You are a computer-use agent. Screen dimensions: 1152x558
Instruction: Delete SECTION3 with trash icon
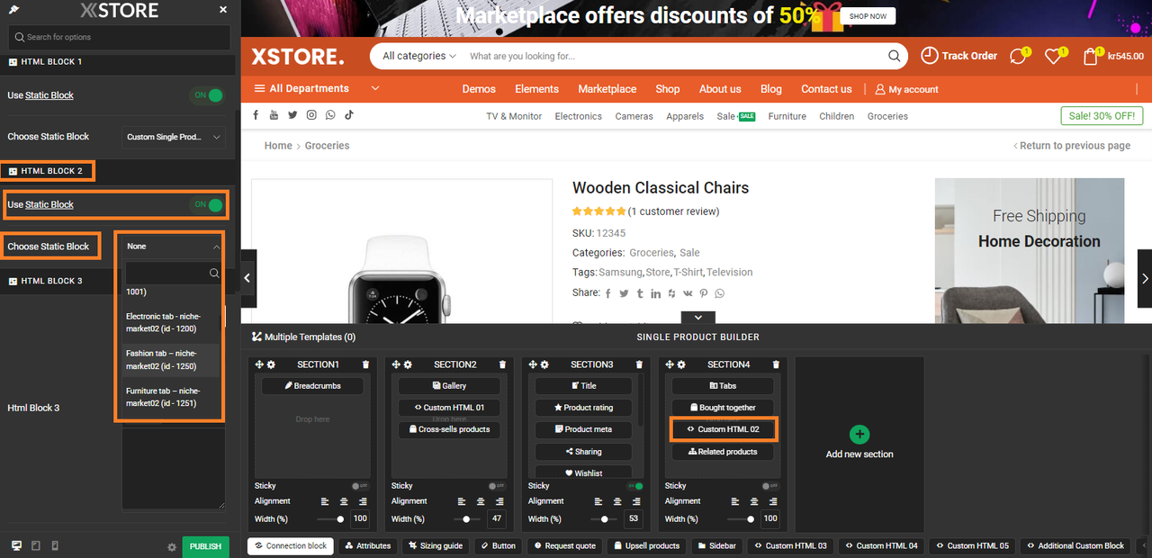[x=639, y=364]
